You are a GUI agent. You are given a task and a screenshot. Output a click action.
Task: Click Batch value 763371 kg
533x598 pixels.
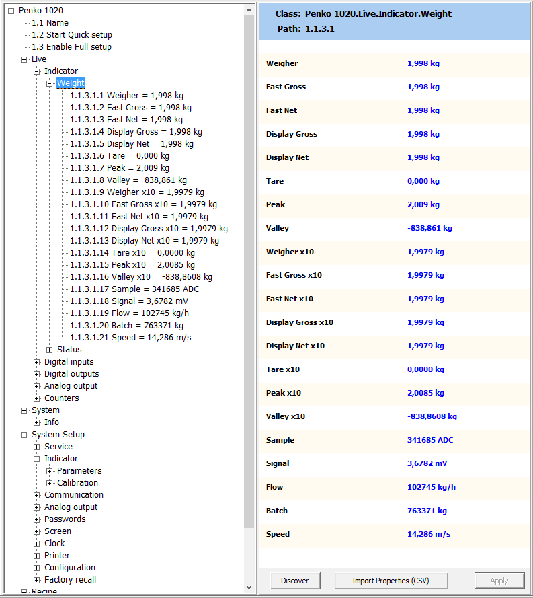tap(427, 511)
